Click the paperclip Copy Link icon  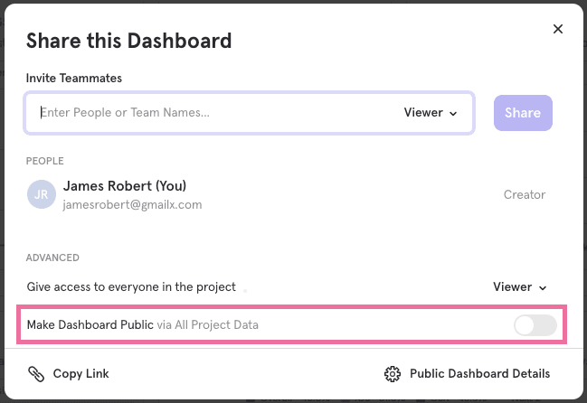pyautogui.click(x=36, y=374)
